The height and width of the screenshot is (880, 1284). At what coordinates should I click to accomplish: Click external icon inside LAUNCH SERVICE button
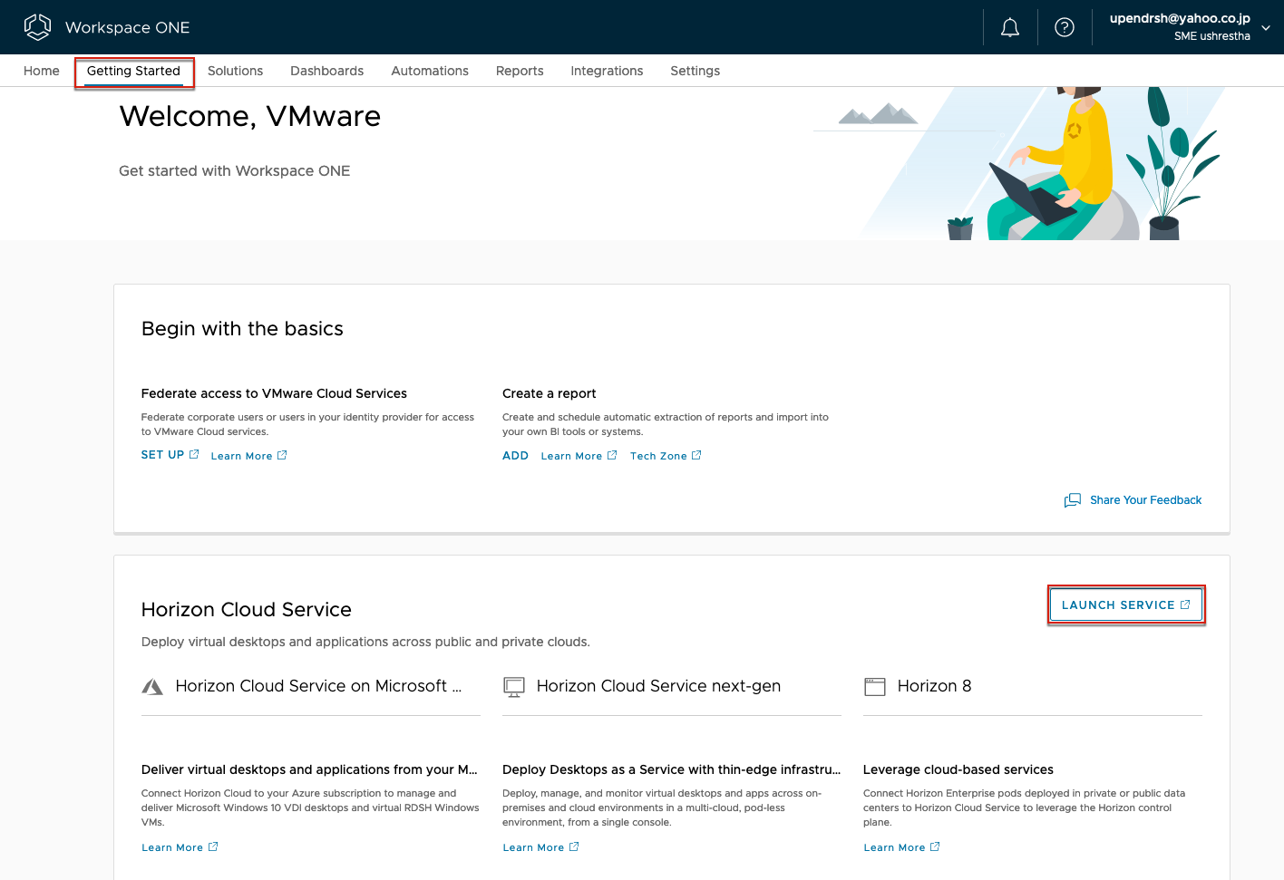point(1185,604)
